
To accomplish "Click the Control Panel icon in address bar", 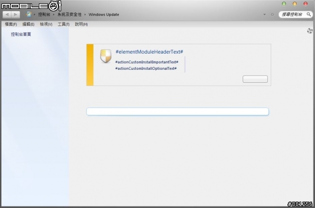I will click(x=29, y=14).
